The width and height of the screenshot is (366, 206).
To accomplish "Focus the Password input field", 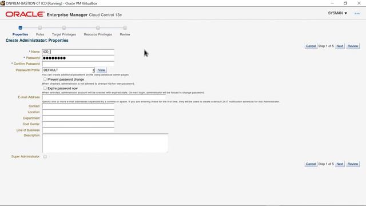I will click(x=78, y=58).
